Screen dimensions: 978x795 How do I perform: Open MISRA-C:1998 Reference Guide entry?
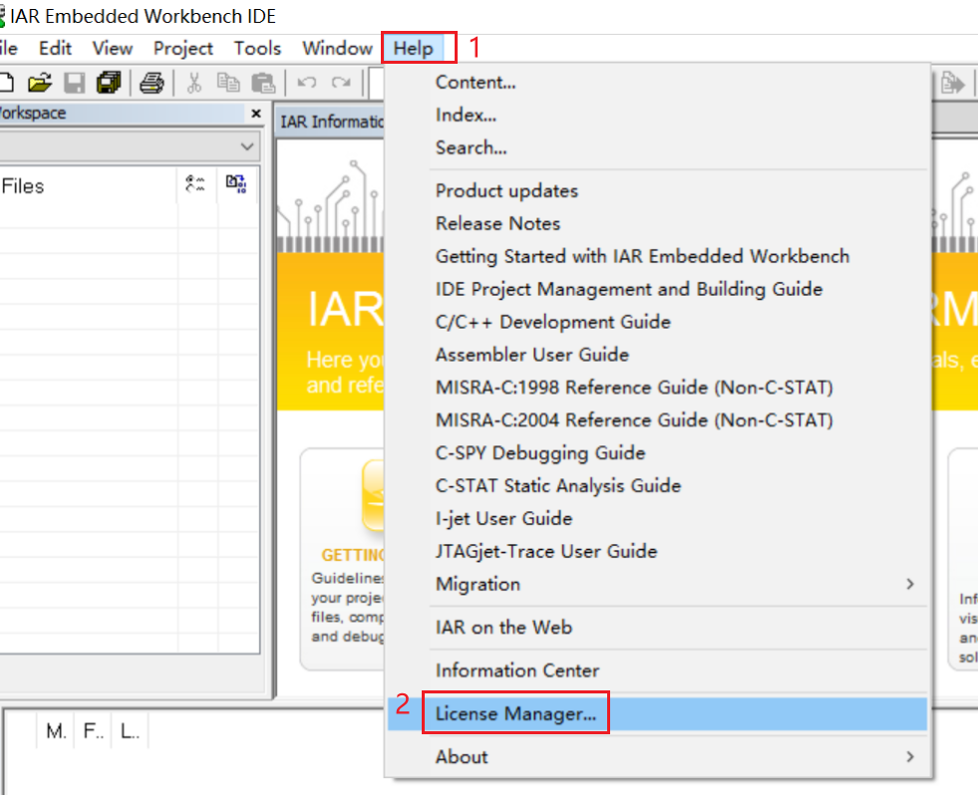tap(657, 388)
